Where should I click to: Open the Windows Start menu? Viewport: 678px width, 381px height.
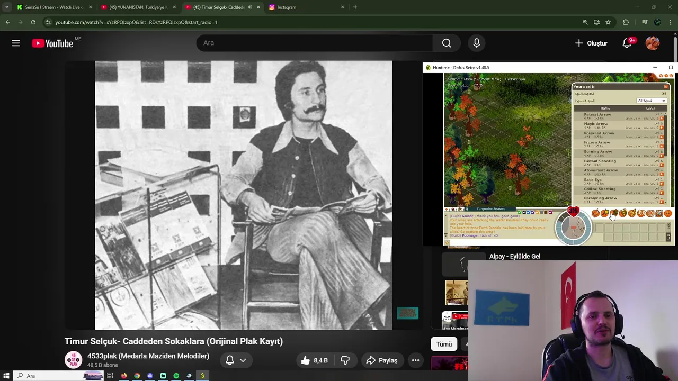click(6, 376)
